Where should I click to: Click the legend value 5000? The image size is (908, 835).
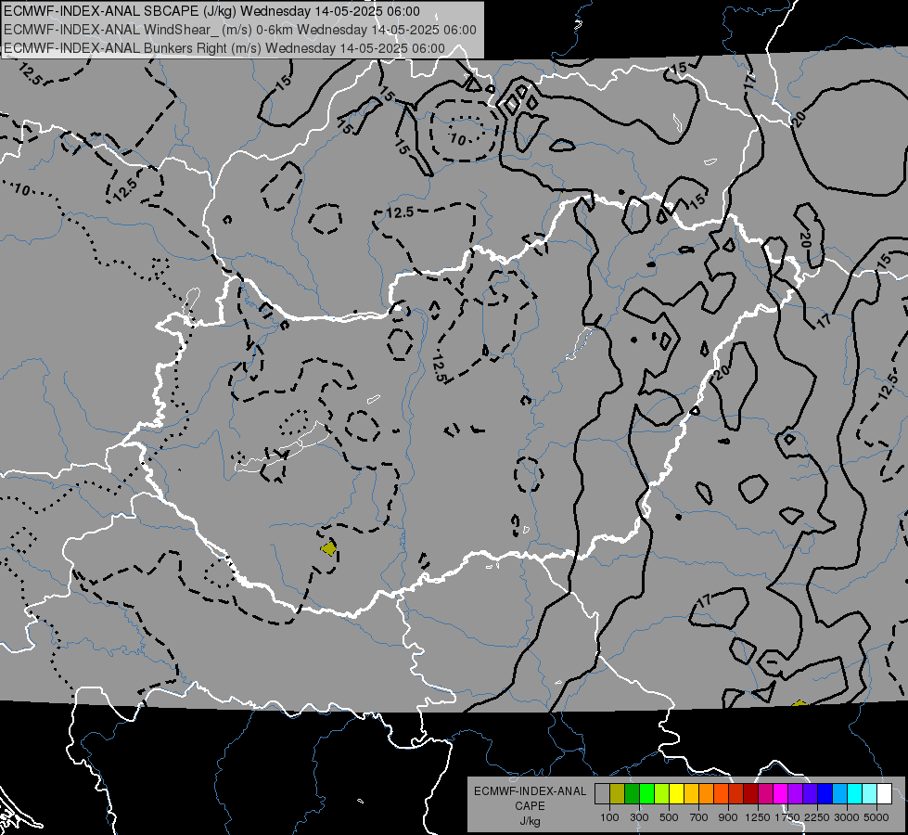876,817
